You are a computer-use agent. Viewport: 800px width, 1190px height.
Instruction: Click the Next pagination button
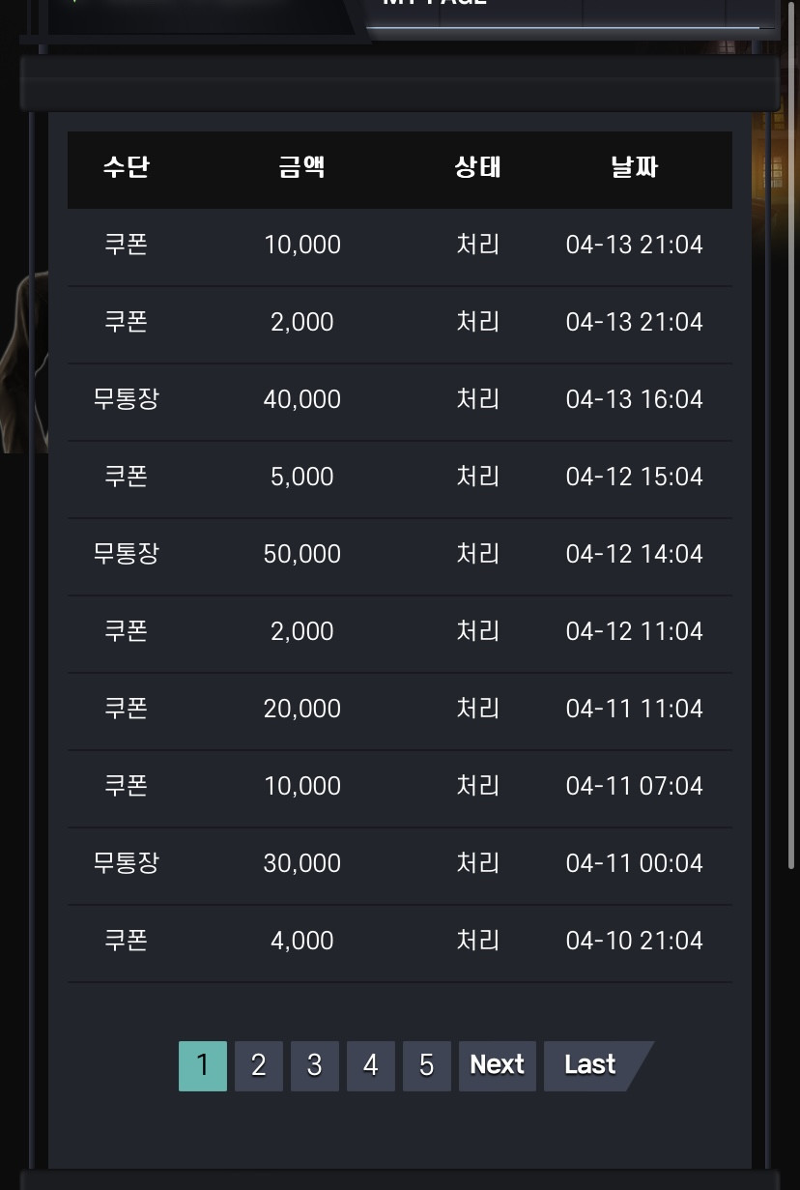[x=498, y=1065]
